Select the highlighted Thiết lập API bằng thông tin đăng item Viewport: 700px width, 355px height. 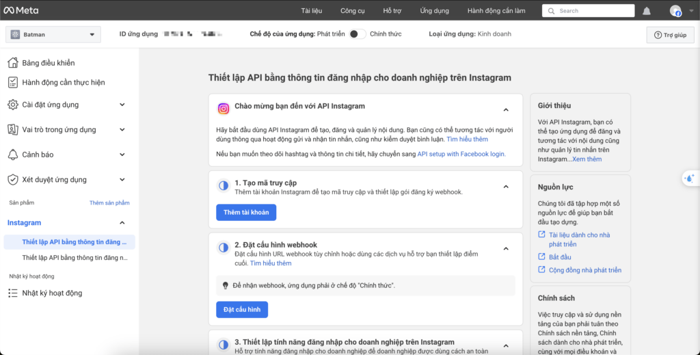coord(69,241)
